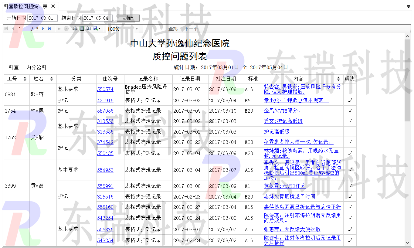Select the 吴*彩 name cell
Viewport: 414px width, 248px height.
click(x=43, y=138)
